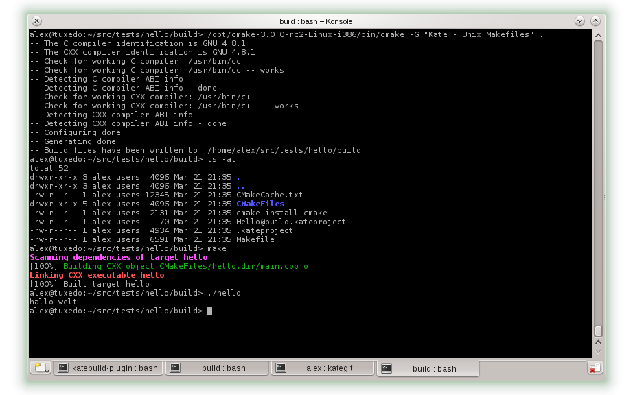This screenshot has height=395, width=633.
Task: Click the blue CMakeFiles directory name
Action: click(x=260, y=204)
